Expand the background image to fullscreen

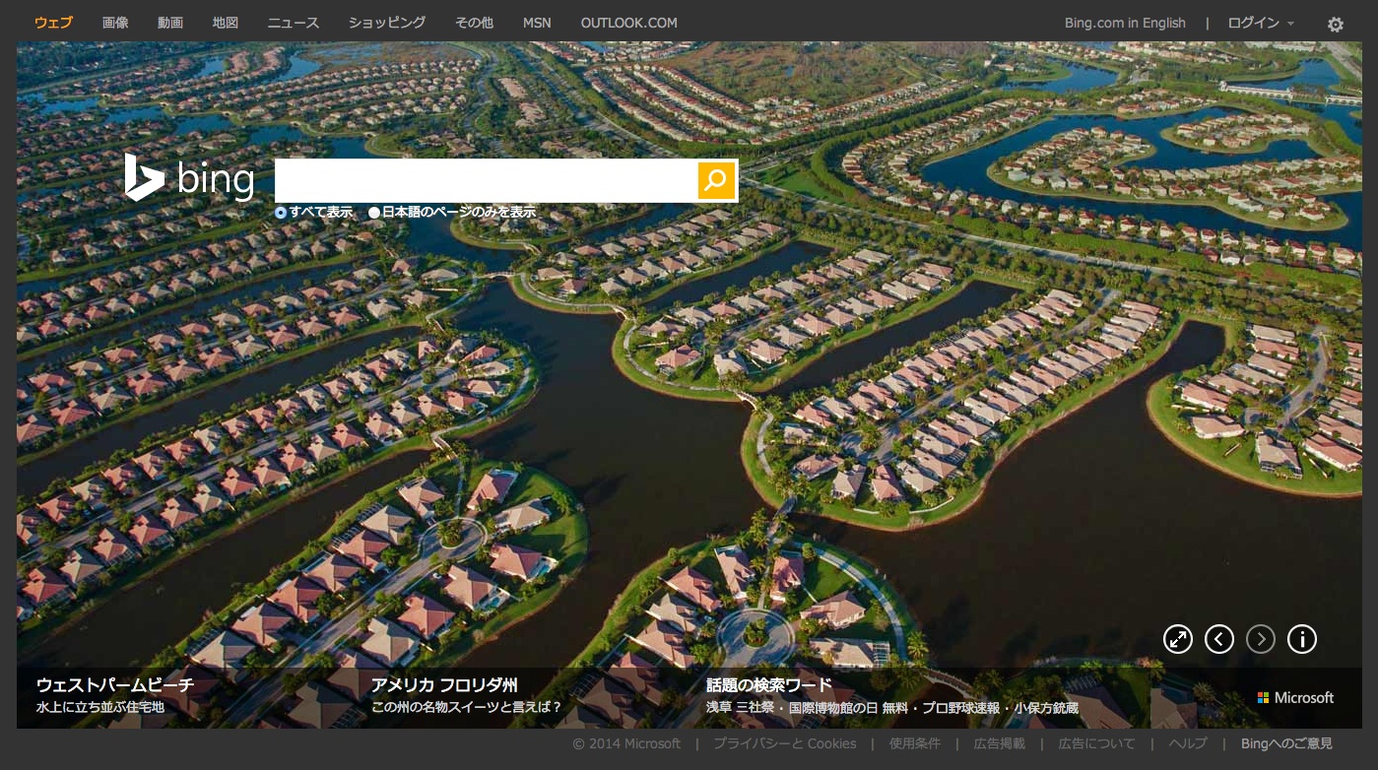(x=1178, y=639)
